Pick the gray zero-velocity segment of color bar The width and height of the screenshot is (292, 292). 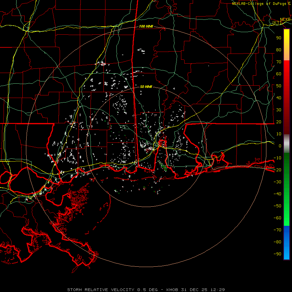(x=286, y=144)
